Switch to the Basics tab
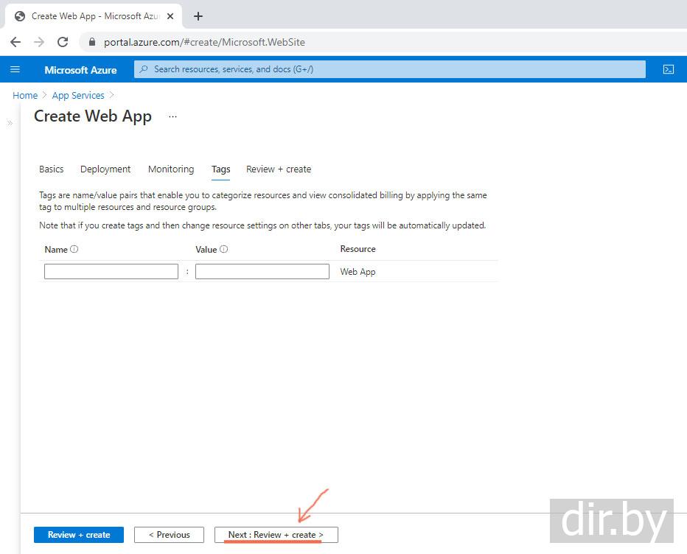The image size is (687, 554). (51, 169)
